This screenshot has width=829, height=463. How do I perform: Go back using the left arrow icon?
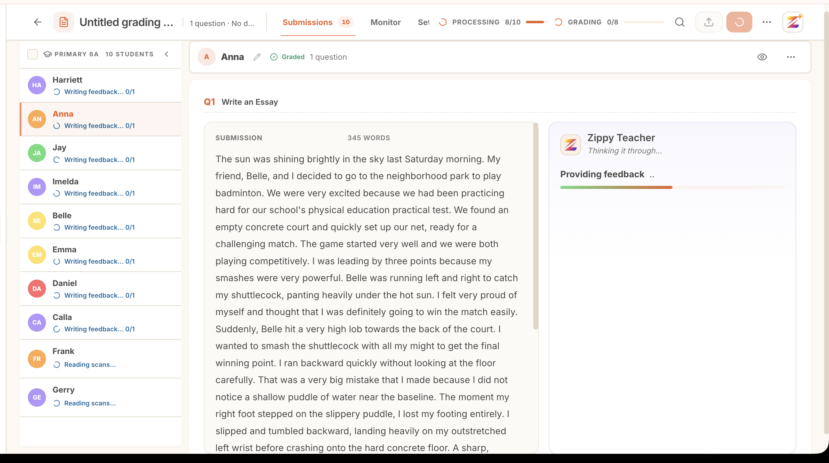[x=38, y=22]
